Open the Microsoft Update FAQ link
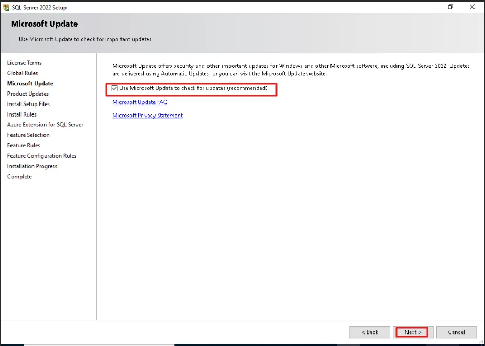Screen dimensions: 485x346 click(140, 102)
